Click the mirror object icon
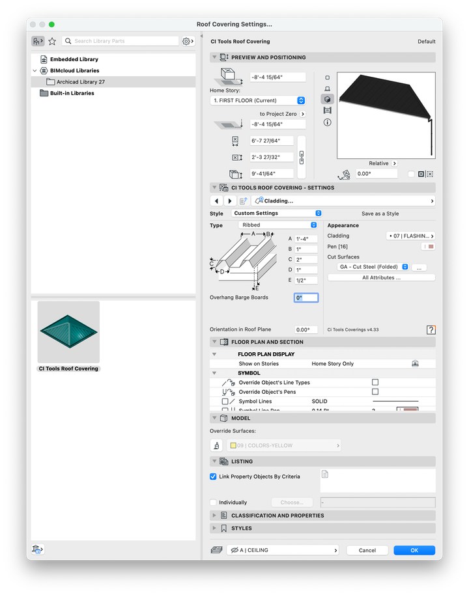Image resolution: width=469 pixels, height=595 pixels. pos(421,174)
